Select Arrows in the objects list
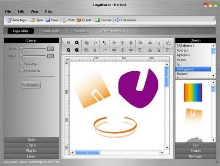 (193, 60)
